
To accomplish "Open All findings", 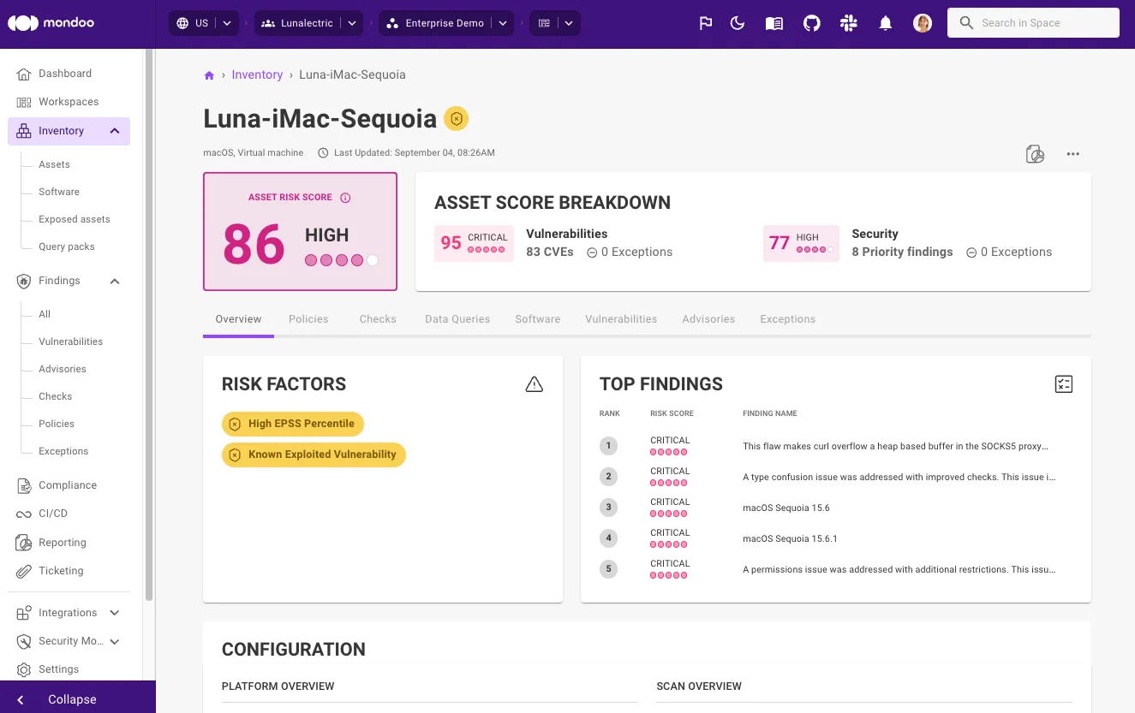I will tap(45, 314).
